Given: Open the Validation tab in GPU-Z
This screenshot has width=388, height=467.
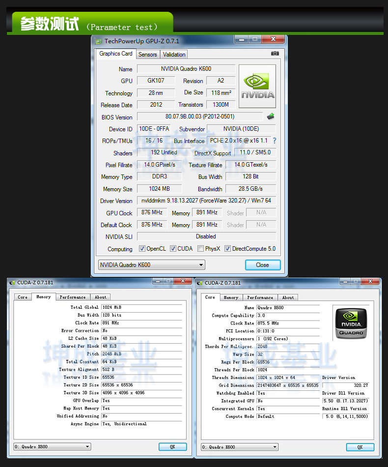Looking at the screenshot, I should tap(174, 55).
